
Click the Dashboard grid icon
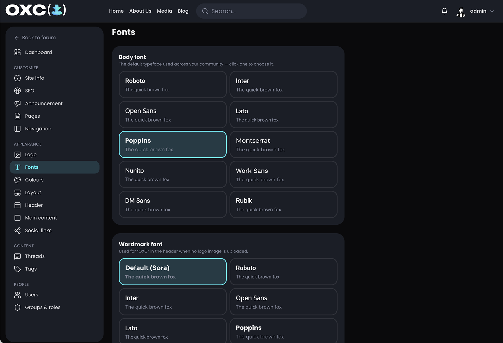click(x=17, y=52)
